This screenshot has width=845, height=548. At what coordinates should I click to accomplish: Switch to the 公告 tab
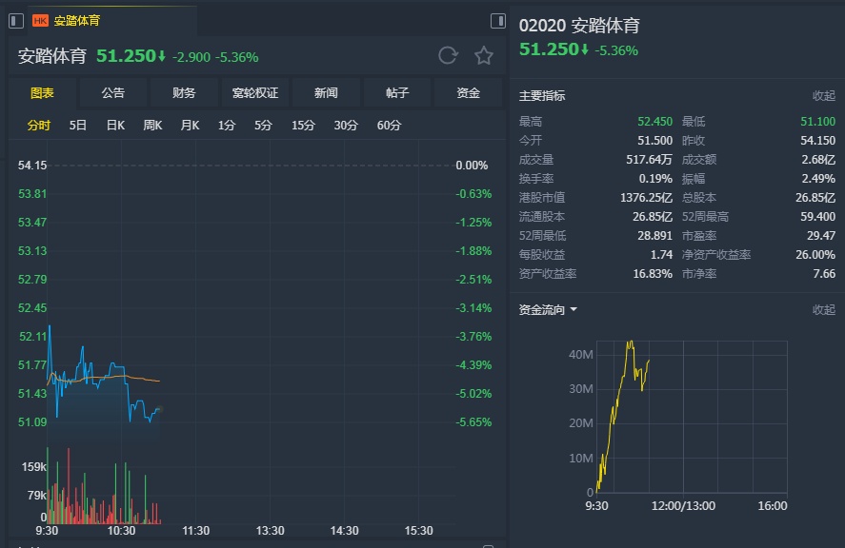pos(112,93)
